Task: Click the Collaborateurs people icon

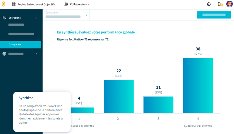Action: point(66,4)
